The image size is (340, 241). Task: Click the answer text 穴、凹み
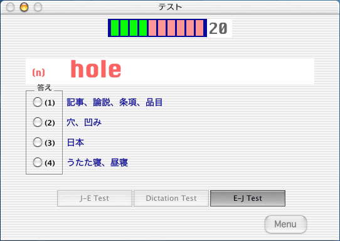[x=84, y=122]
